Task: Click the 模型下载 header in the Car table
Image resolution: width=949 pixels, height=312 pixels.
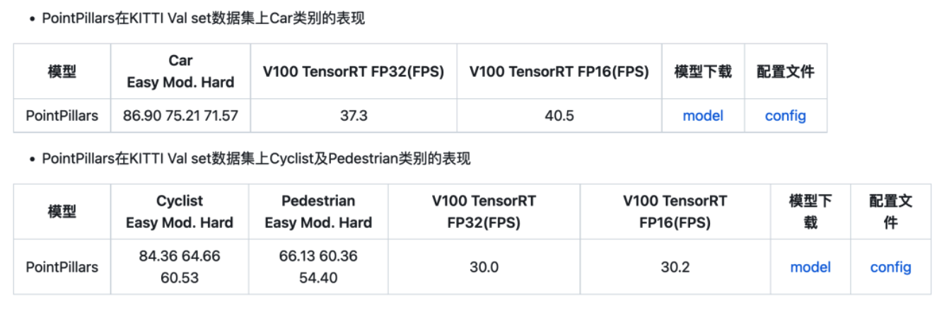Action: tap(703, 71)
